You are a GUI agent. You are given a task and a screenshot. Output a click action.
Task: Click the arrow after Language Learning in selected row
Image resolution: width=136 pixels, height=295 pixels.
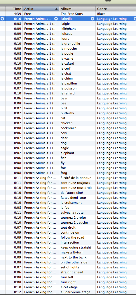click(x=135, y=19)
